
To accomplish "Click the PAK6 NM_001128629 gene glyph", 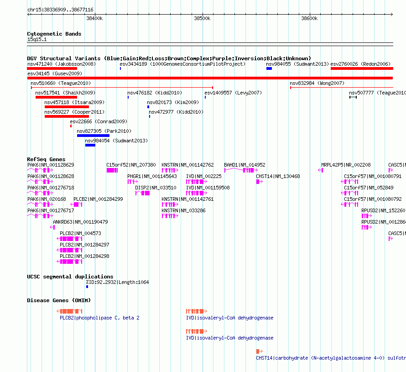I will coord(40,170).
